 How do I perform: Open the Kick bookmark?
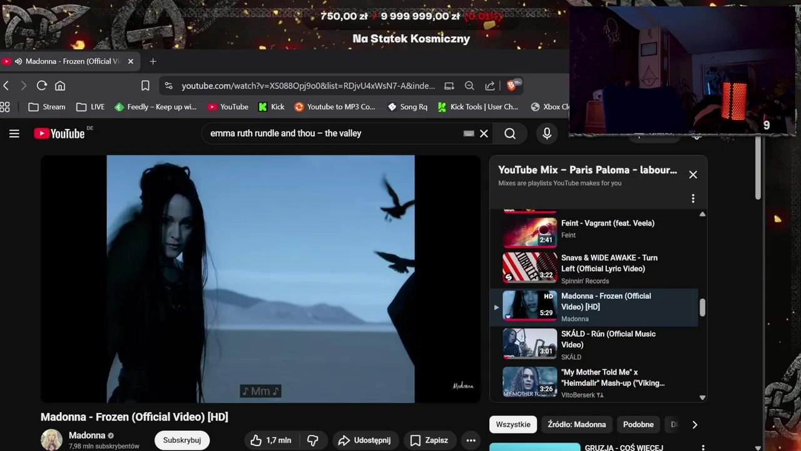[272, 107]
